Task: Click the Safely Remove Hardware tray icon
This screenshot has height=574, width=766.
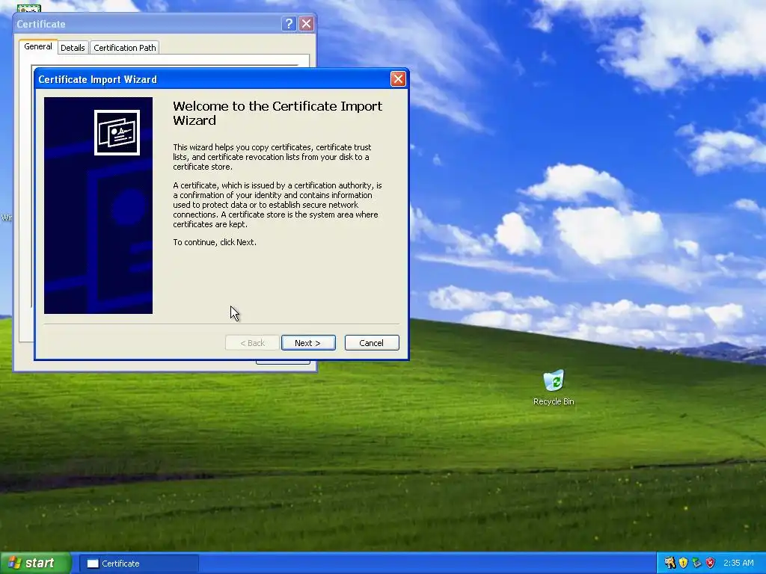Action: click(696, 563)
